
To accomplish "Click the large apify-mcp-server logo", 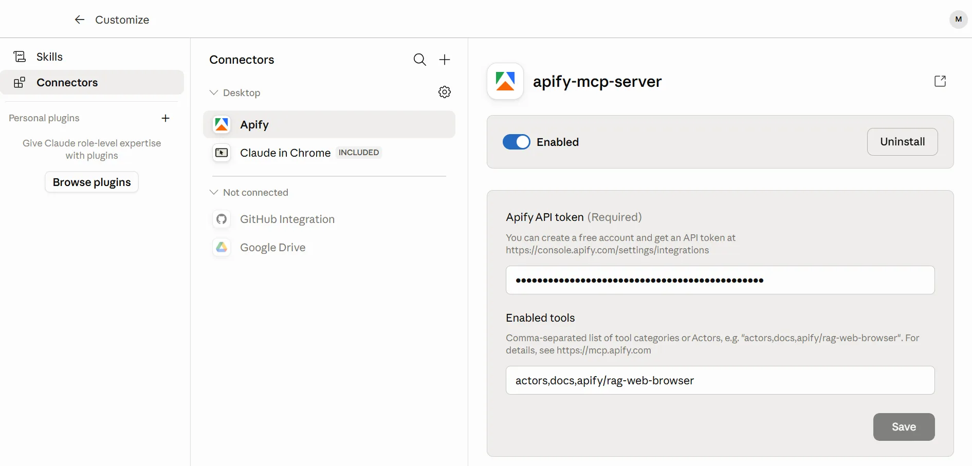I will pos(505,81).
